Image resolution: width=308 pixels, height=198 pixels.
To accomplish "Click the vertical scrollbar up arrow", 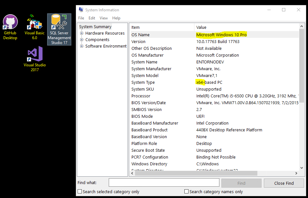I will [302, 26].
